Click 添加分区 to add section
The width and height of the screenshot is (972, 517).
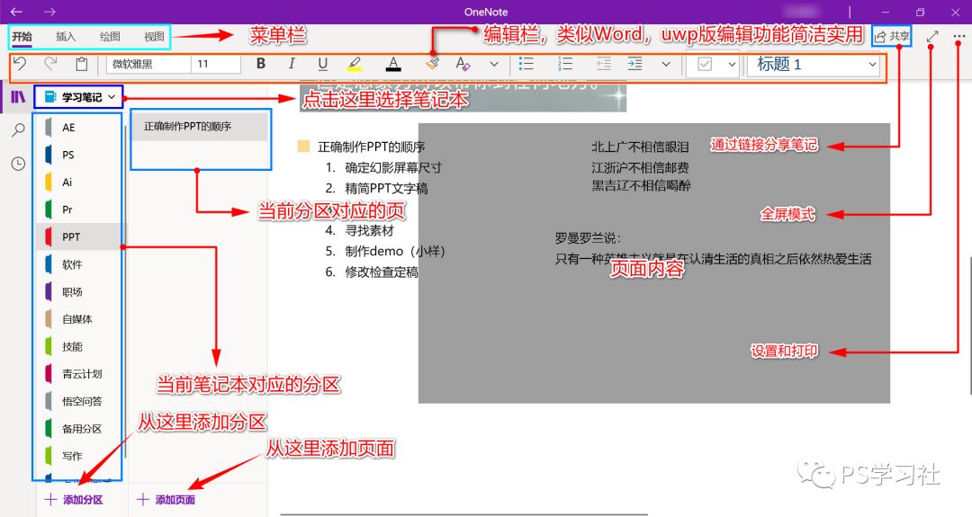(74, 500)
